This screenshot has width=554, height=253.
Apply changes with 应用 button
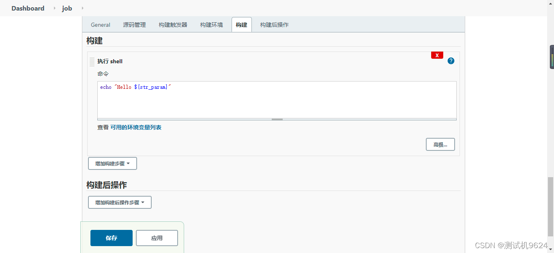(157, 238)
